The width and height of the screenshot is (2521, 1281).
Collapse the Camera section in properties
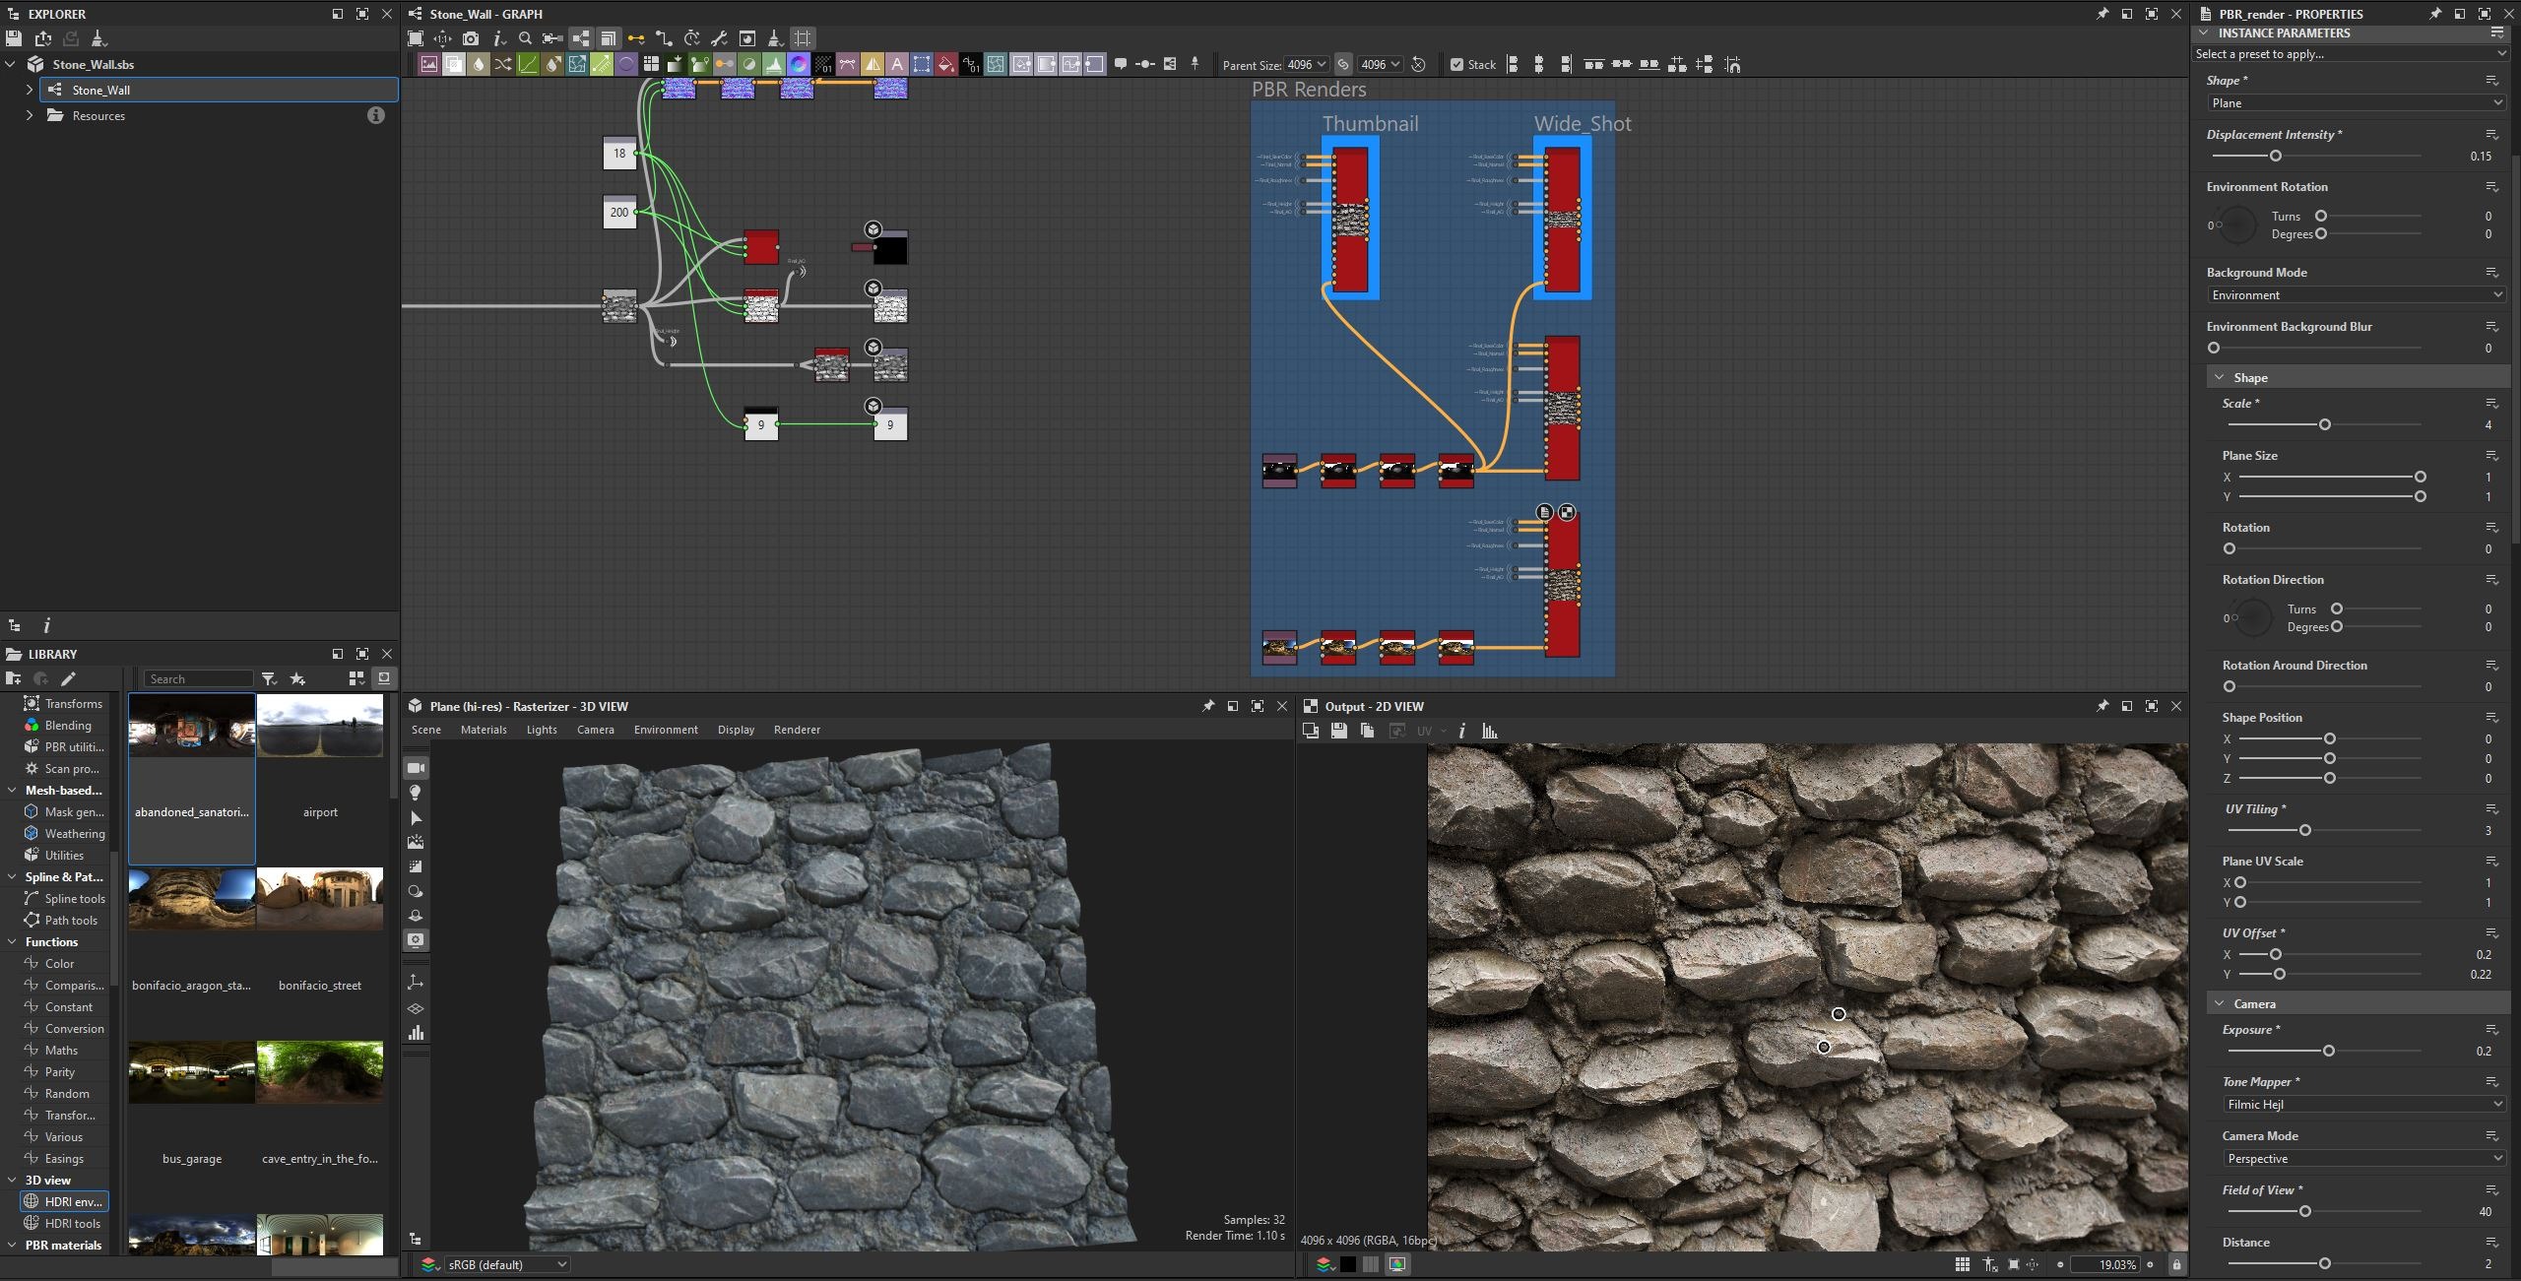point(2220,1003)
